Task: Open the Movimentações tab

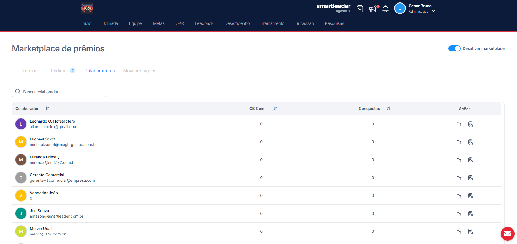Action: point(140,71)
